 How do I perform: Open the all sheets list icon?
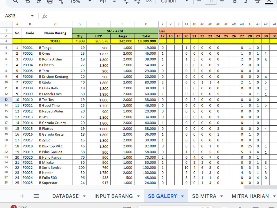tap(36, 196)
